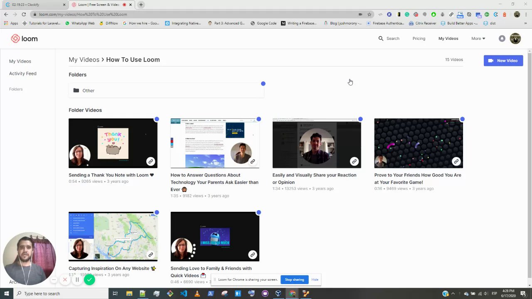Copy link of Share your Reaction video

(x=354, y=161)
